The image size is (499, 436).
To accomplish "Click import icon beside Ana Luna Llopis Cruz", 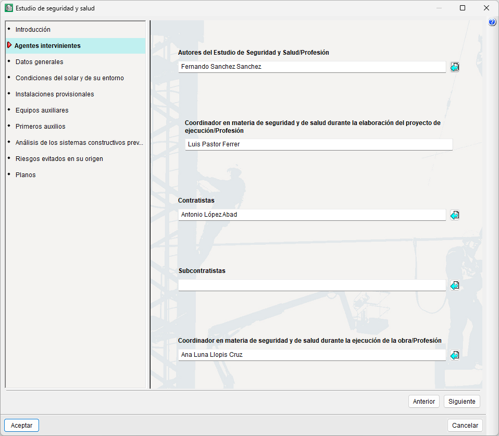I will click(x=454, y=355).
